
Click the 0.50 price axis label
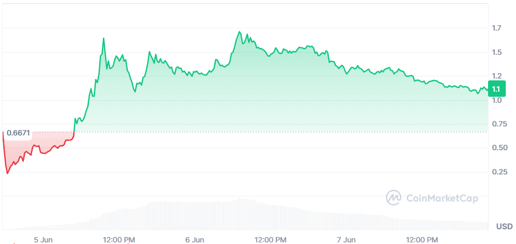(498, 148)
